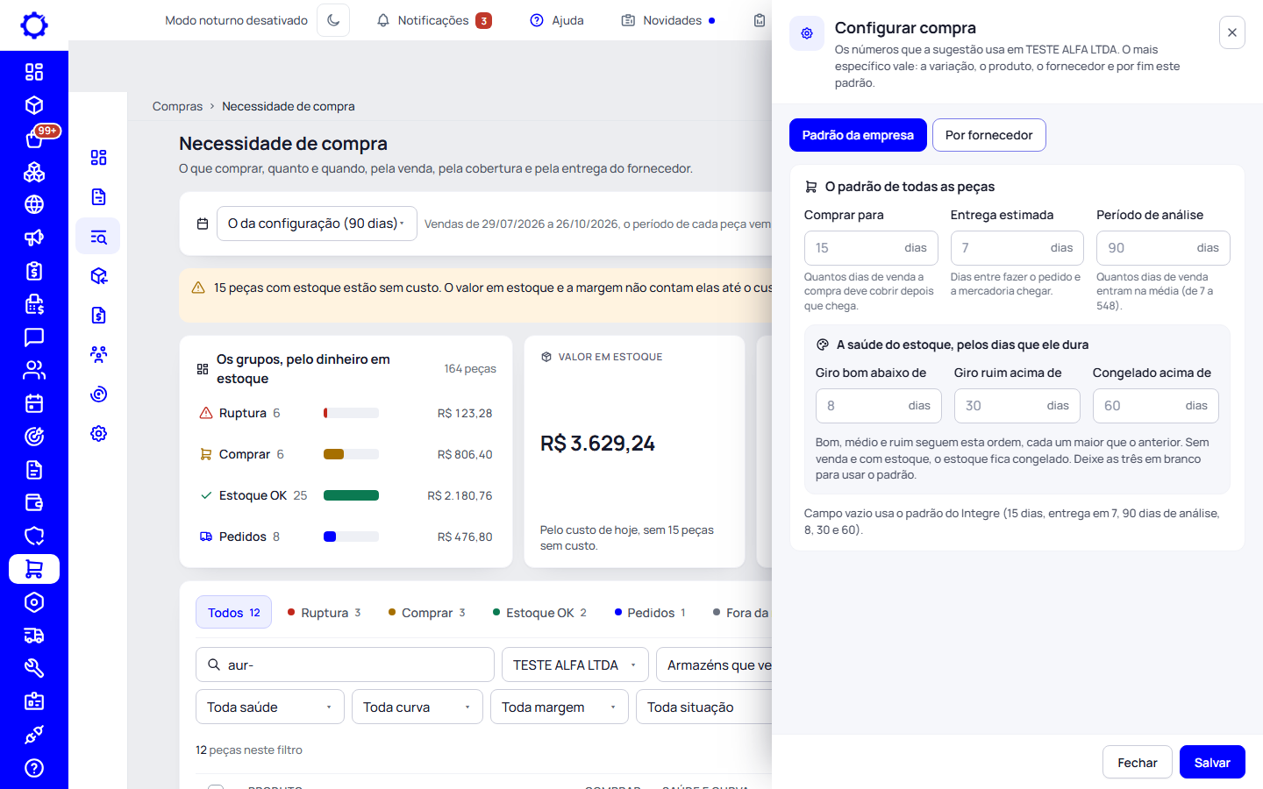Image resolution: width=1263 pixels, height=789 pixels.
Task: Expand the Toda curva filter dropdown
Action: [417, 707]
